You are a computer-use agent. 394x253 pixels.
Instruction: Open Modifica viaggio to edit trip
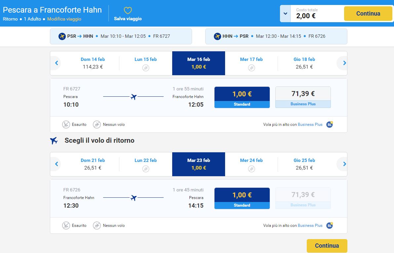[x=64, y=19]
